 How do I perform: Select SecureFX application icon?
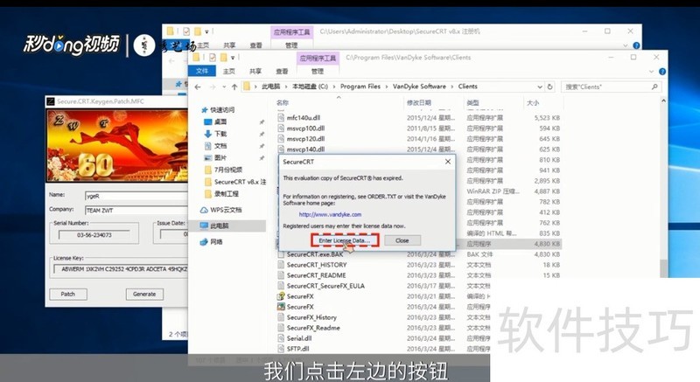[281, 307]
